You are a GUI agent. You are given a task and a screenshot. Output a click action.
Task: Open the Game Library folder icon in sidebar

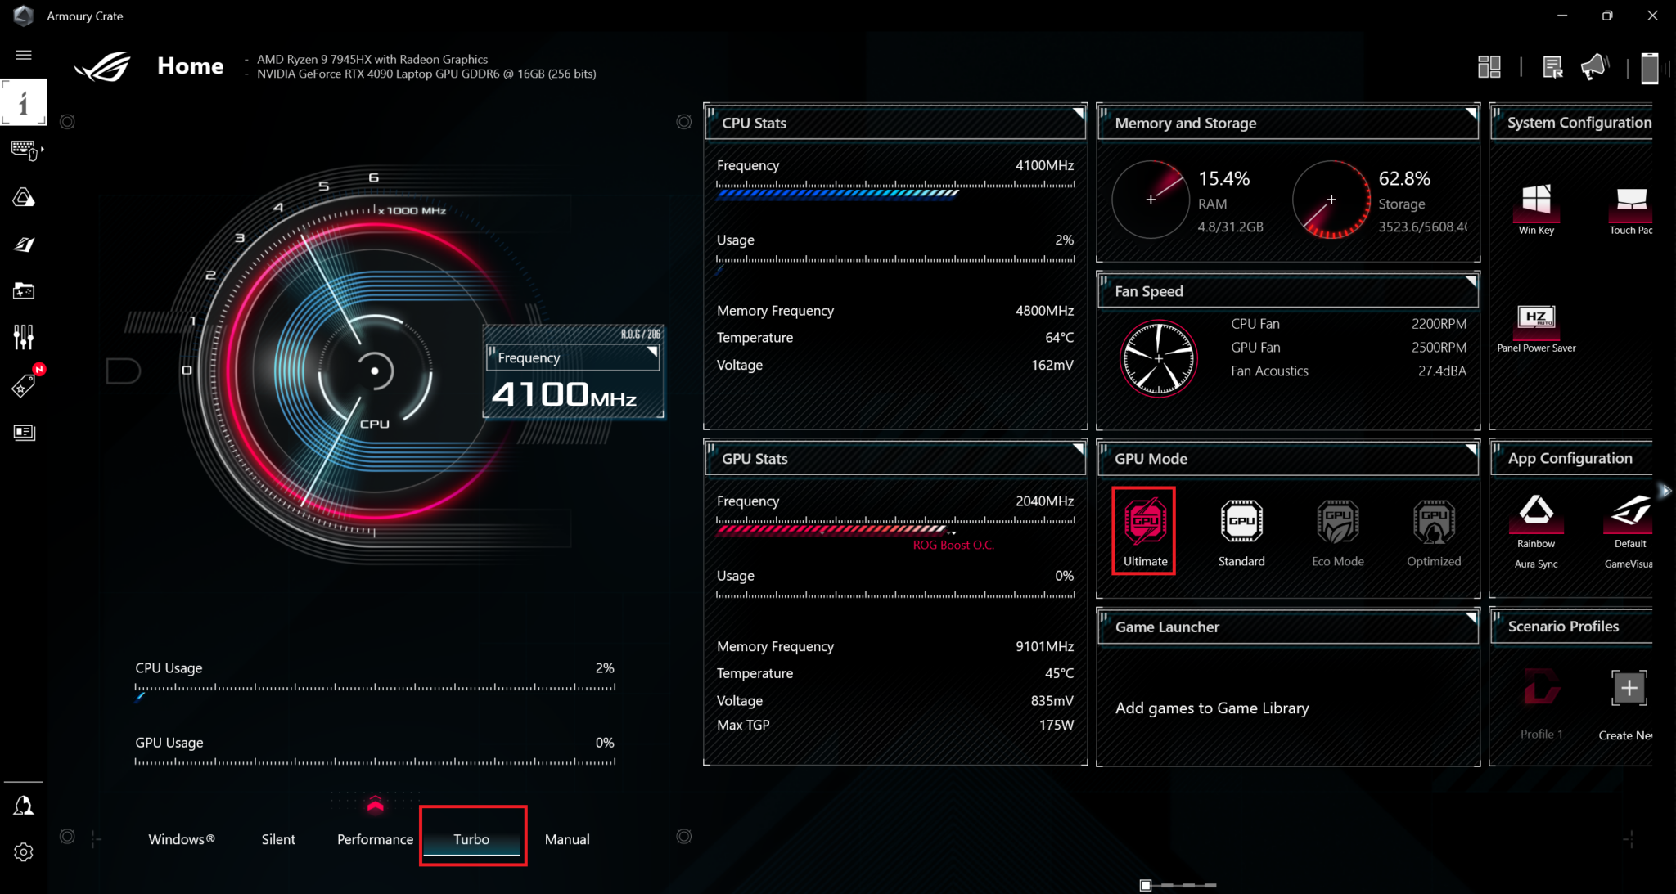tap(24, 290)
